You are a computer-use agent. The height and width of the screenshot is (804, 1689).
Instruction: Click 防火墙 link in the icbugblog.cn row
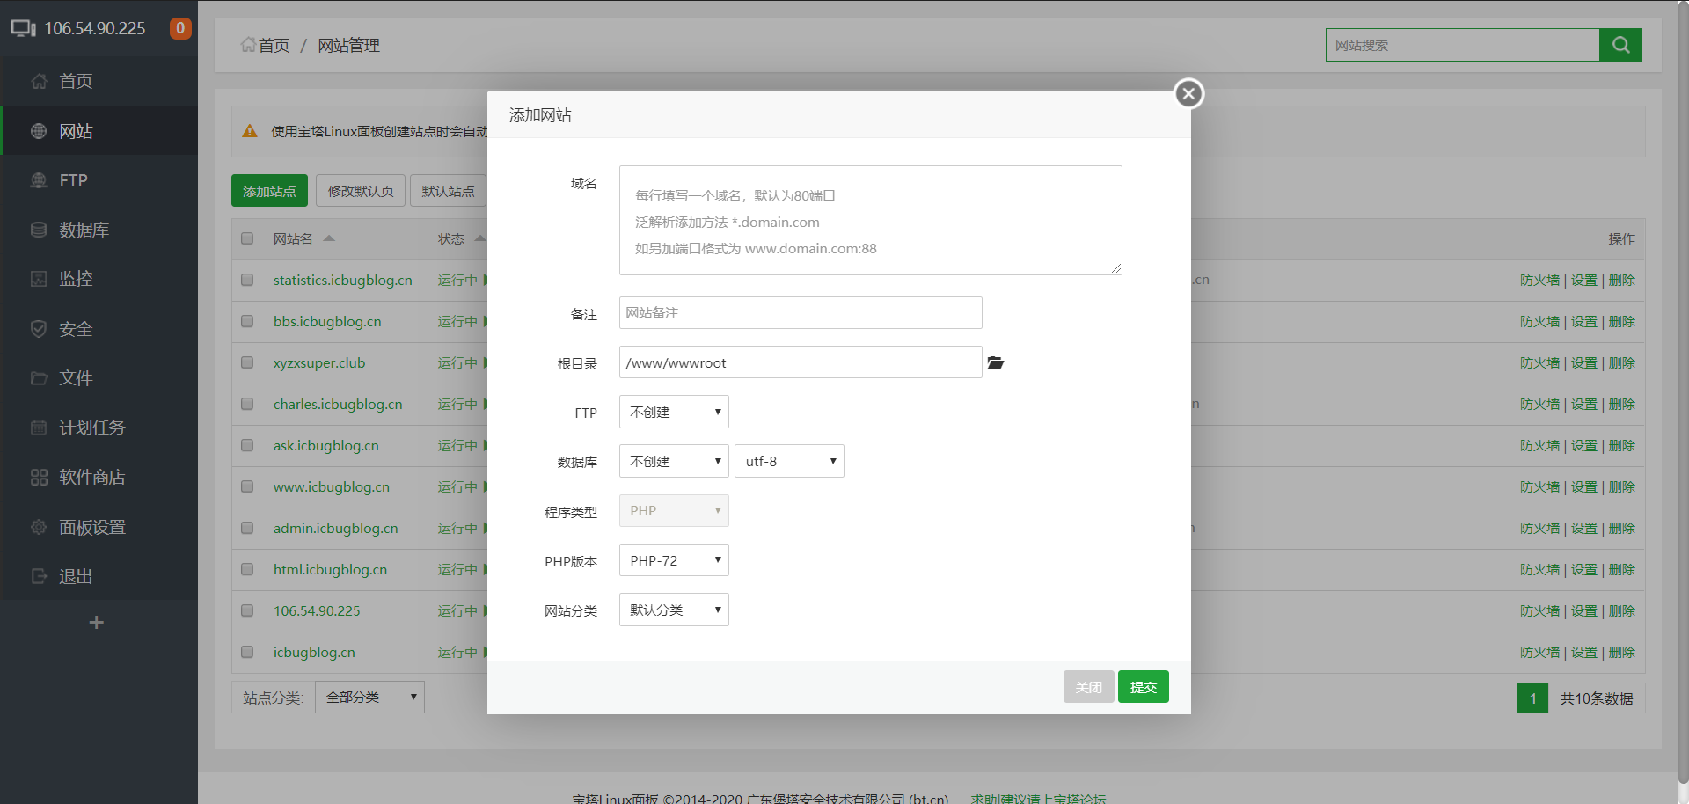click(x=1539, y=652)
